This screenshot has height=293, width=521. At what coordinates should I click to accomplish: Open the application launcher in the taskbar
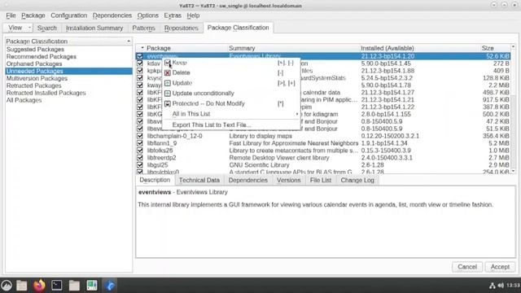click(7, 286)
